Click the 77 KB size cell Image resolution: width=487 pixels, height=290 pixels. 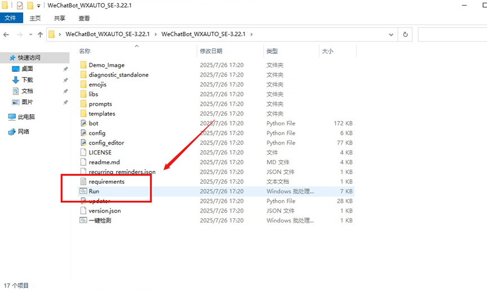345,143
